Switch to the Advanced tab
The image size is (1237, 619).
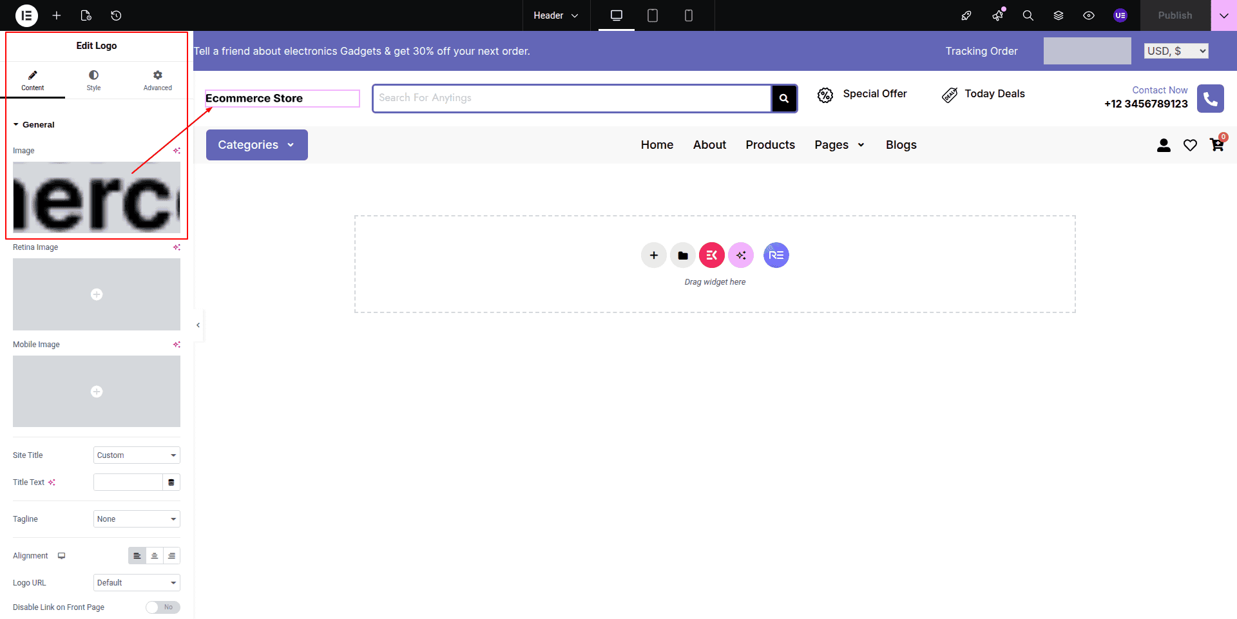coord(157,80)
